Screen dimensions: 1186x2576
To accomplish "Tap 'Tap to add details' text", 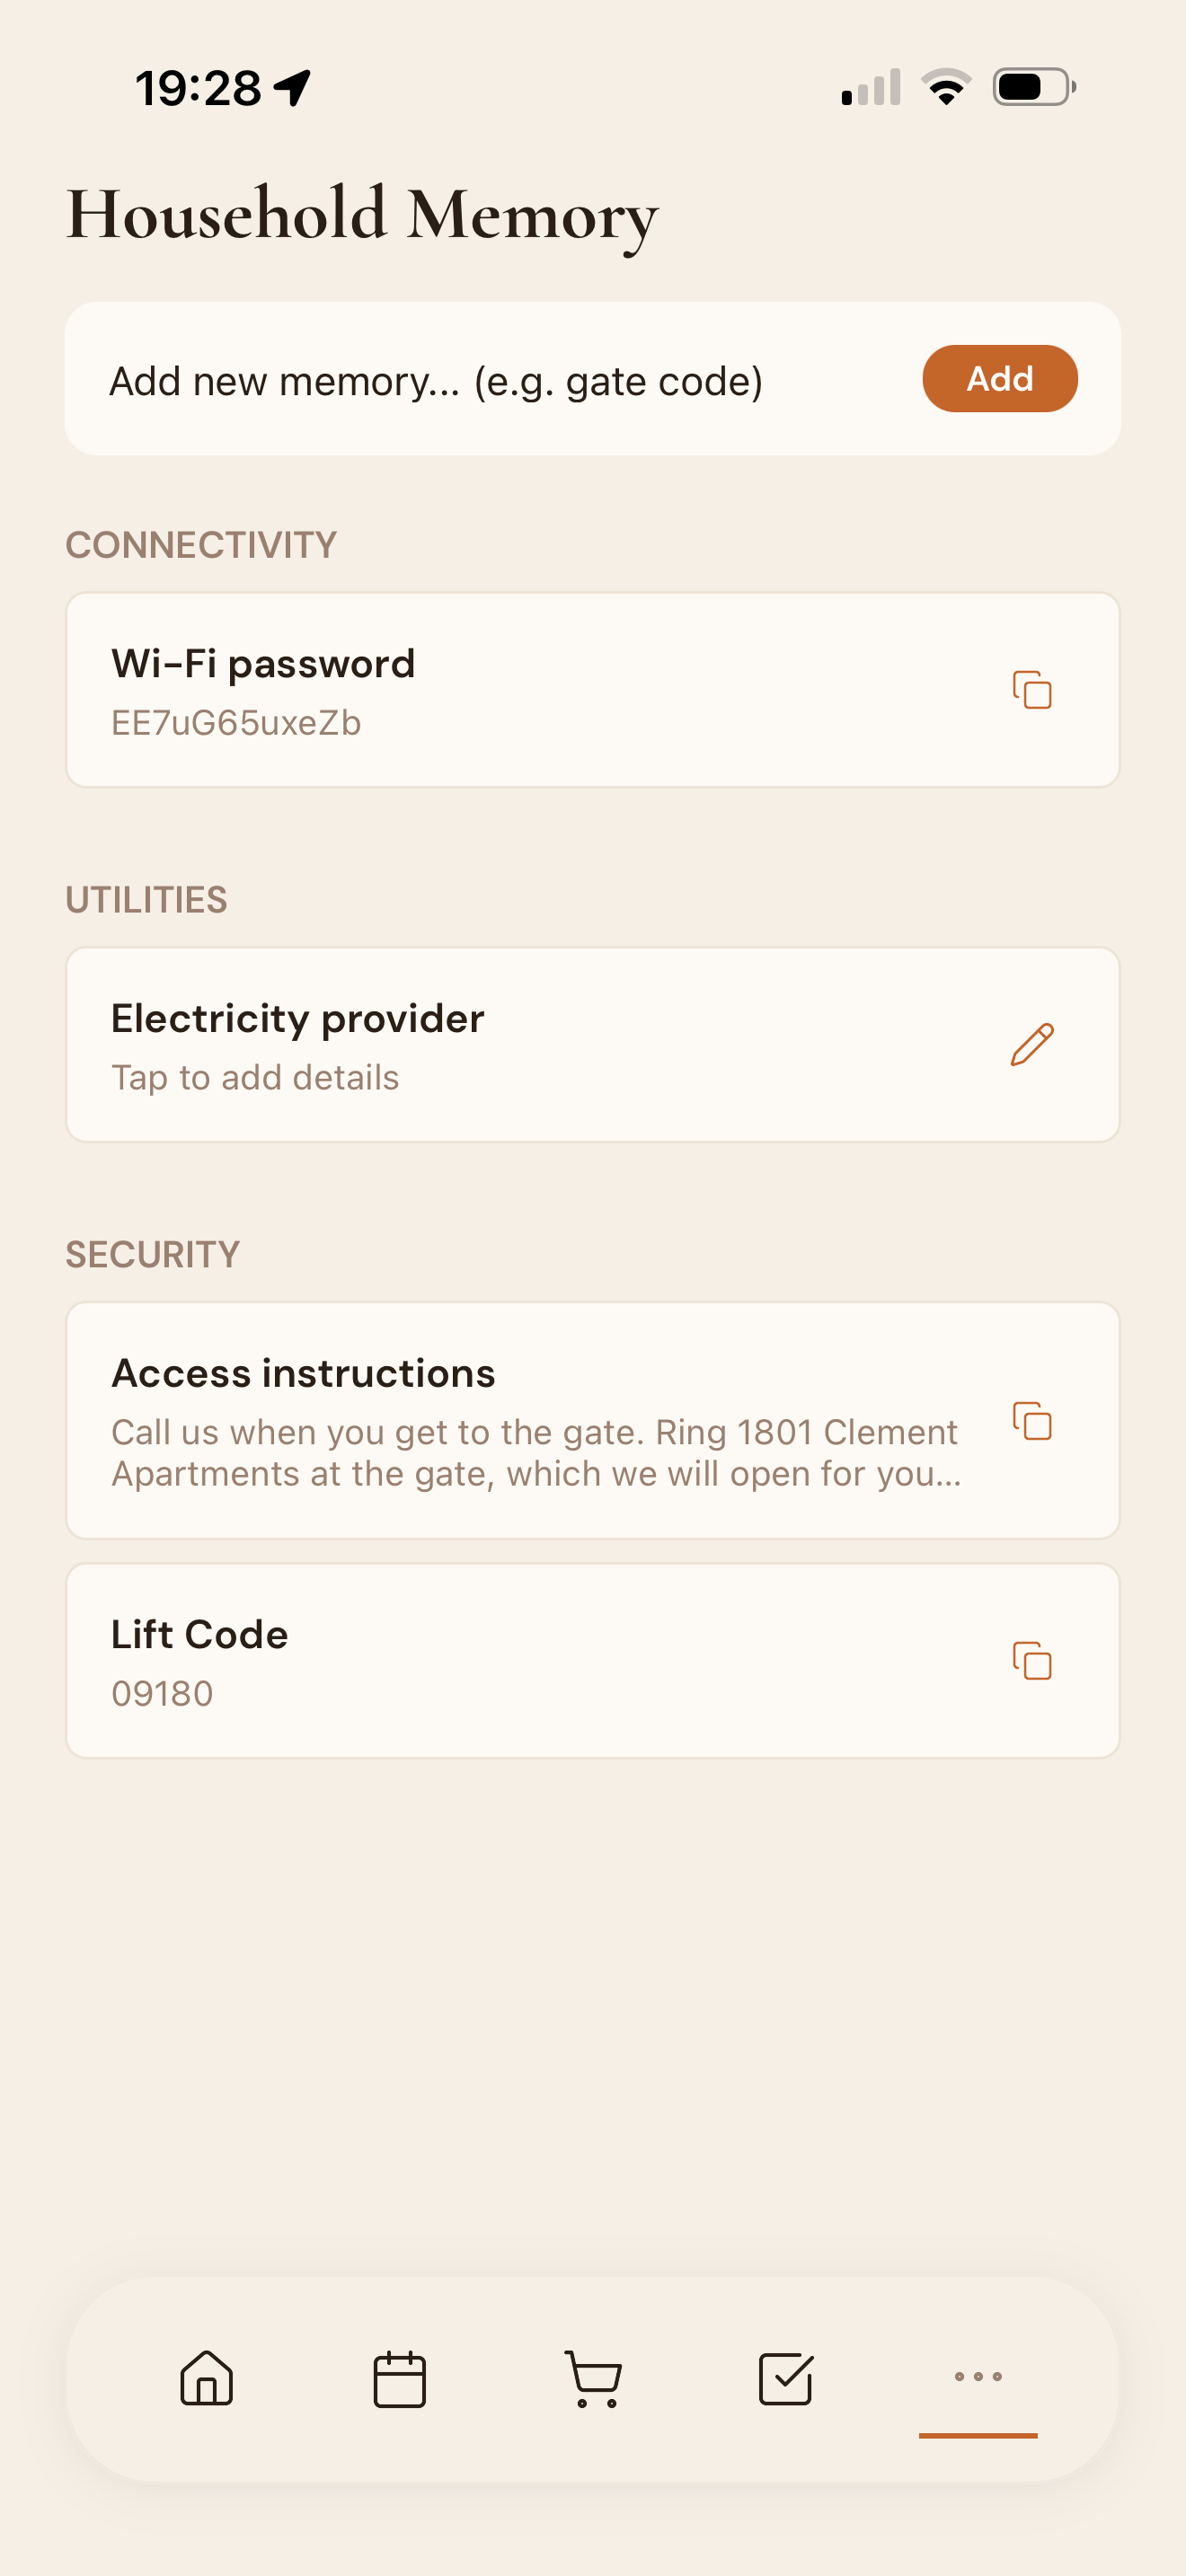I will [255, 1078].
